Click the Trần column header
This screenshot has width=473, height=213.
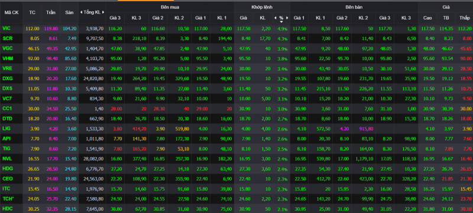pyautogui.click(x=51, y=12)
